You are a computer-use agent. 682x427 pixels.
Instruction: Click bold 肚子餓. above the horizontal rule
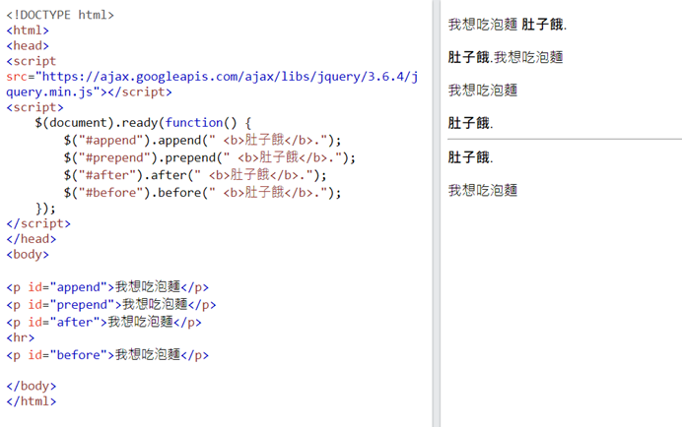point(471,123)
